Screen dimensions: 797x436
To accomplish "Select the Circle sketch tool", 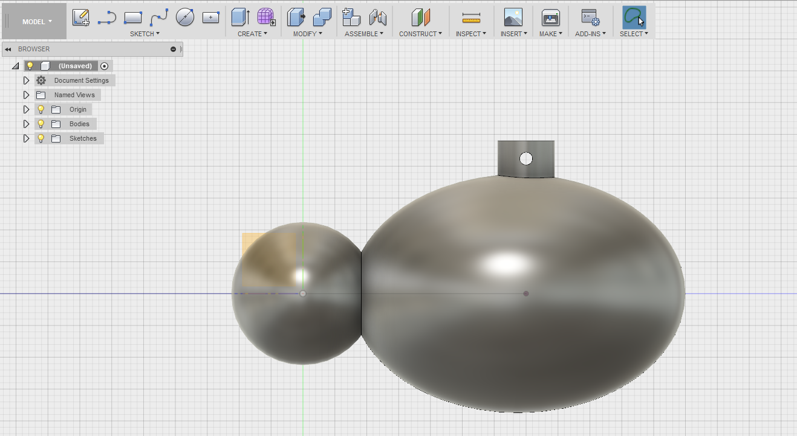I will (x=184, y=18).
